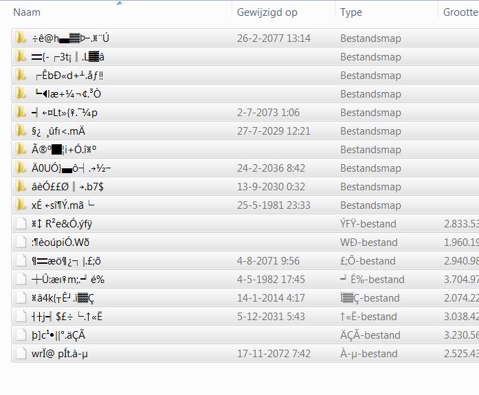The width and height of the screenshot is (479, 395).
Task: Select the folder dated 13-9-2030 0:32
Action: (67, 187)
